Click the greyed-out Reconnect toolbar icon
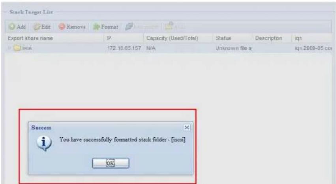This screenshot has width=336, height=184. tap(129, 27)
